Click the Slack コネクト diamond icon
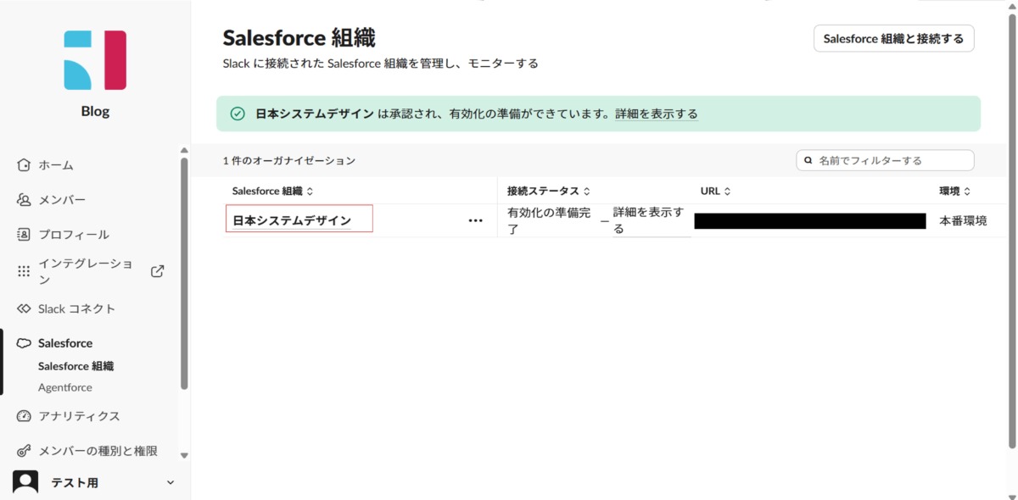This screenshot has width=1018, height=500. 24,308
